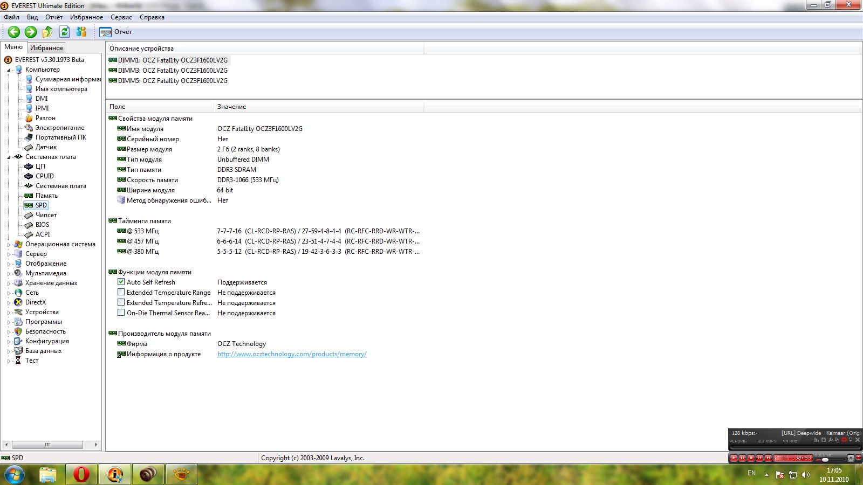Viewport: 863px width, 485px height.
Task: Open the ocztechnology.com product link
Action: click(292, 354)
